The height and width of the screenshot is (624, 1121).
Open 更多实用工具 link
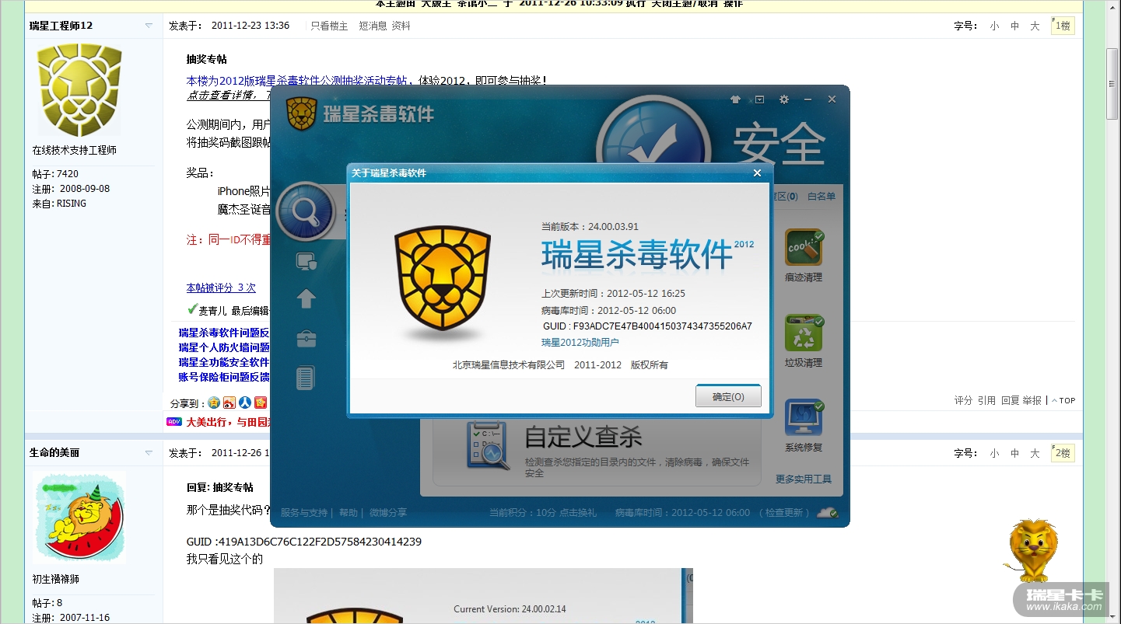(804, 479)
